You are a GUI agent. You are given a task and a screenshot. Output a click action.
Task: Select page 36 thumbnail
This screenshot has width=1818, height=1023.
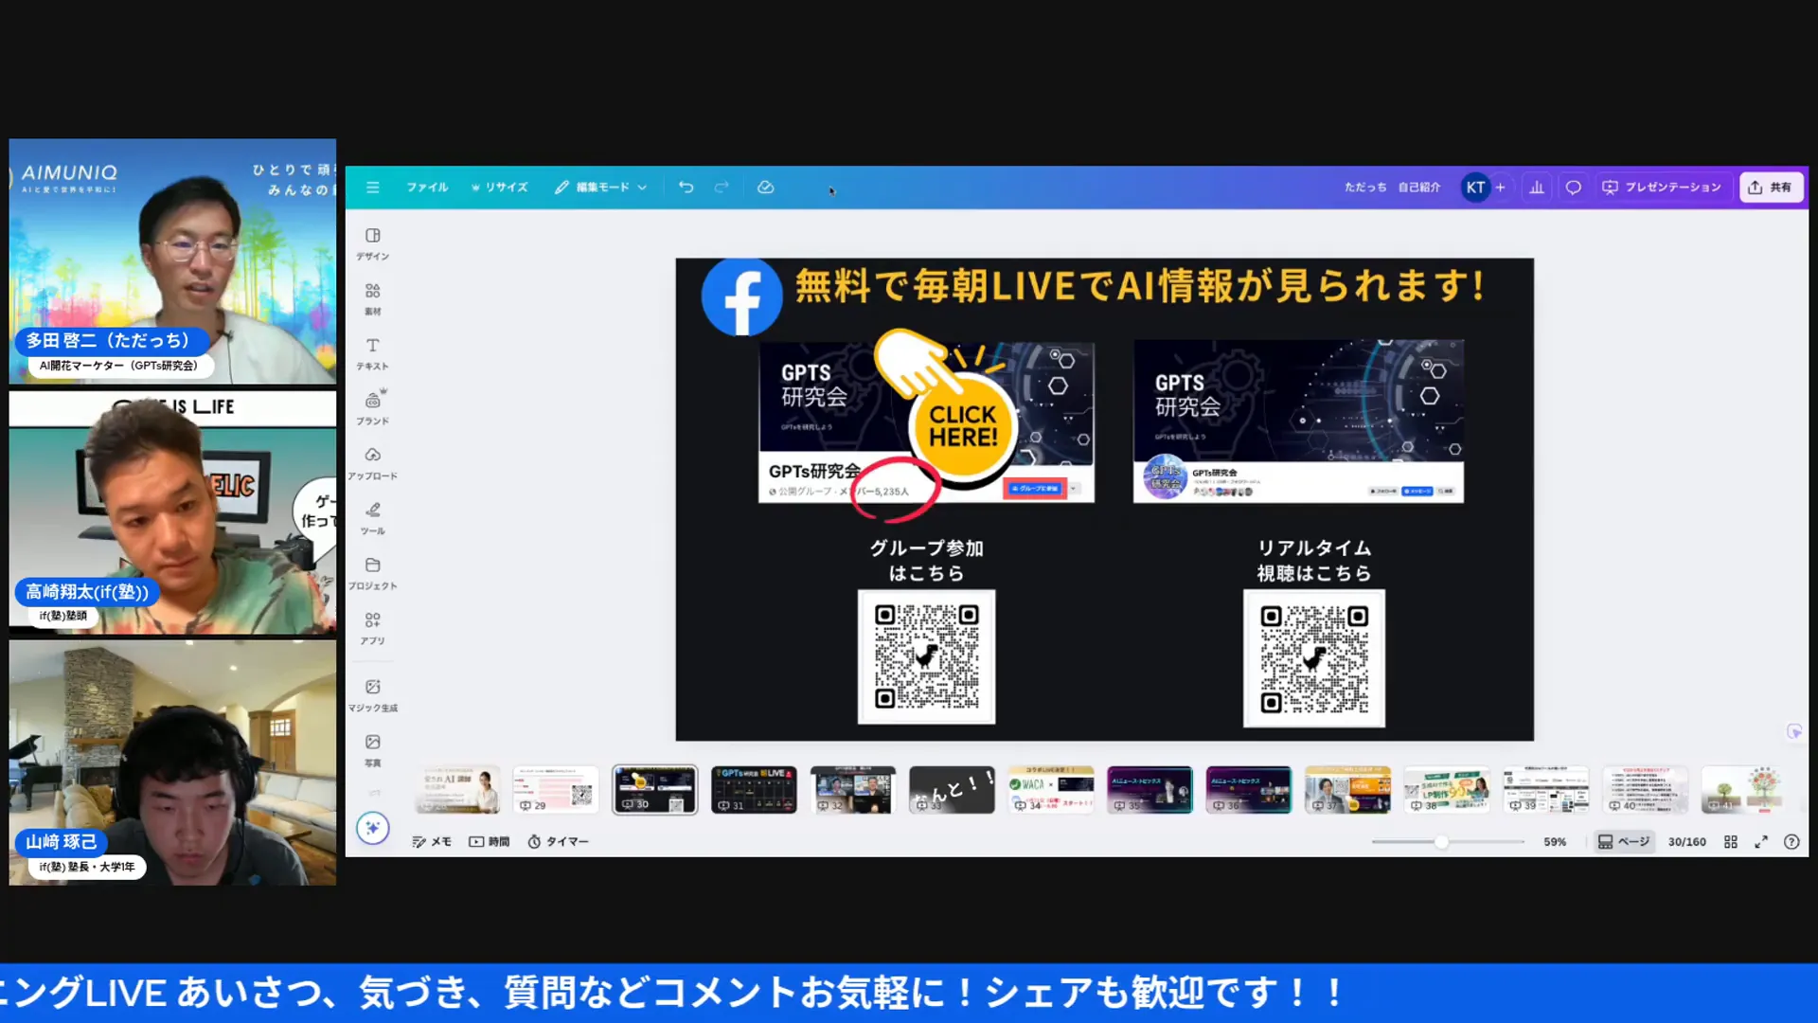pyautogui.click(x=1248, y=790)
